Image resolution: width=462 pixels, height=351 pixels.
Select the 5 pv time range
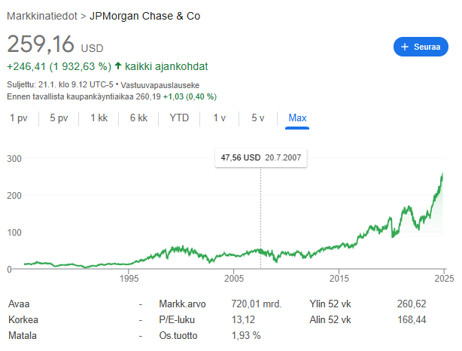[59, 118]
